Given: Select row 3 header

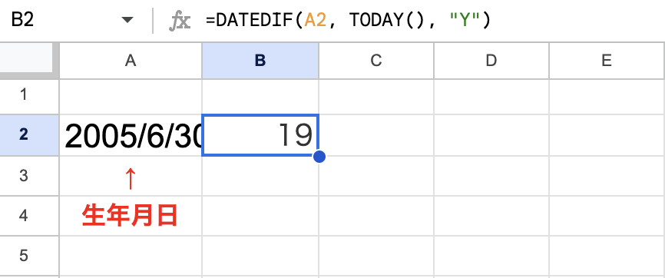Looking at the screenshot, I should tap(24, 176).
